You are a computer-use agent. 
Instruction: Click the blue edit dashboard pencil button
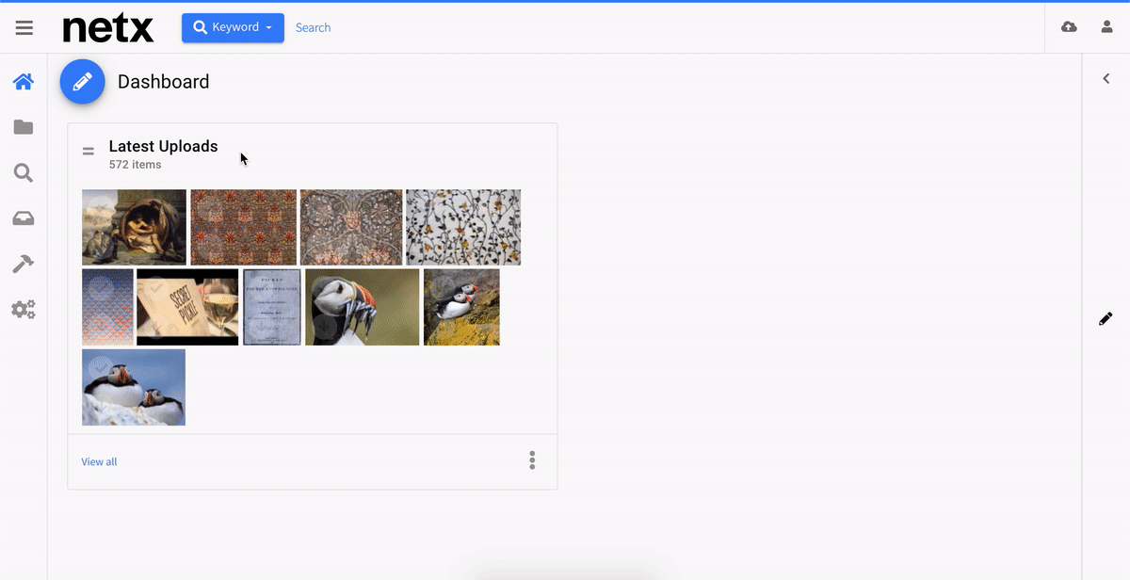click(83, 82)
